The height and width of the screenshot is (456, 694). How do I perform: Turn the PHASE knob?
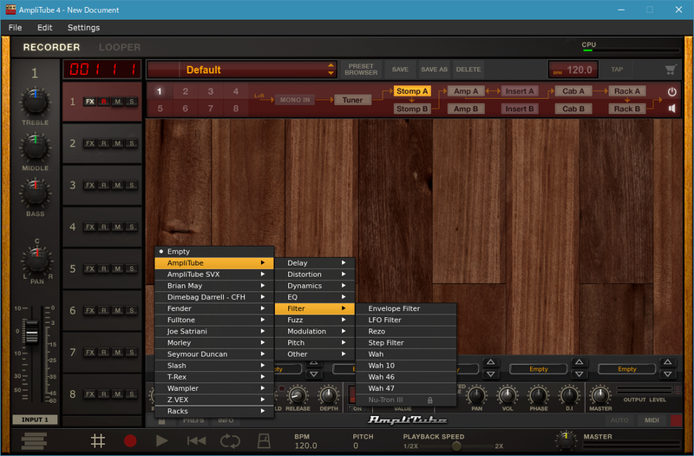click(x=538, y=395)
